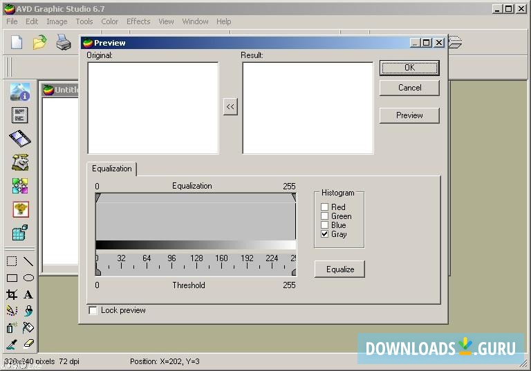Viewport: 531px width, 371px height.
Task: Maximize the Preview dialog window
Action: pyautogui.click(x=427, y=43)
